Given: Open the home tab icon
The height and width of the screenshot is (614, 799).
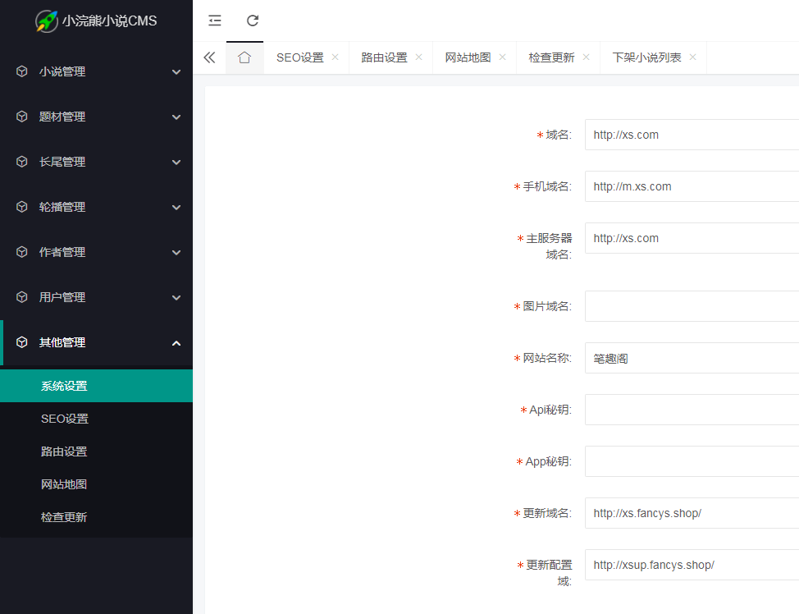Looking at the screenshot, I should coord(244,57).
